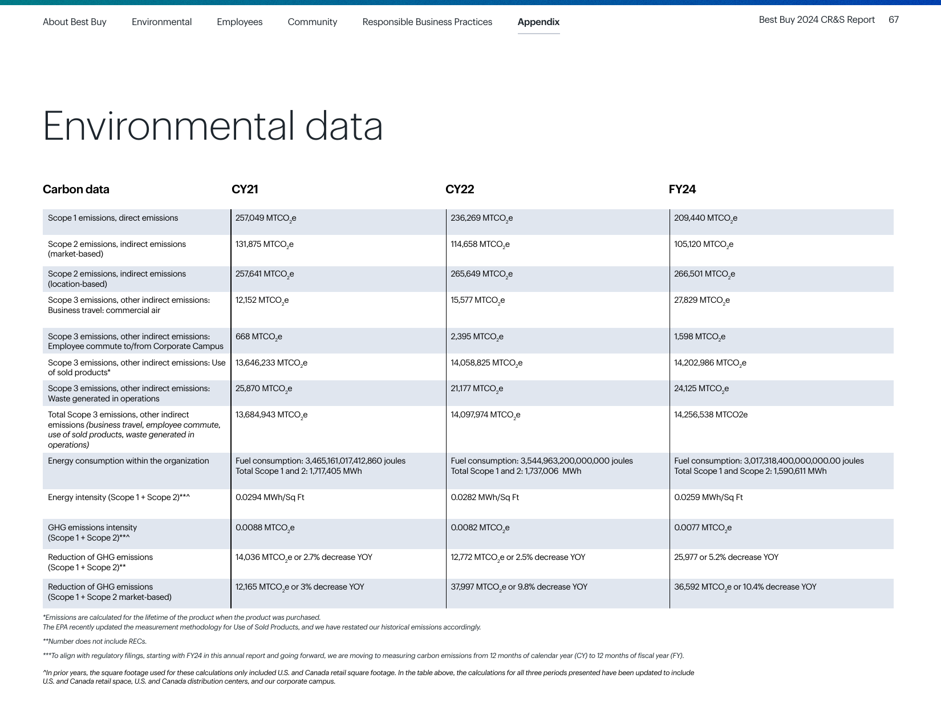Click the page number 67
941x727 pixels.
894,19
